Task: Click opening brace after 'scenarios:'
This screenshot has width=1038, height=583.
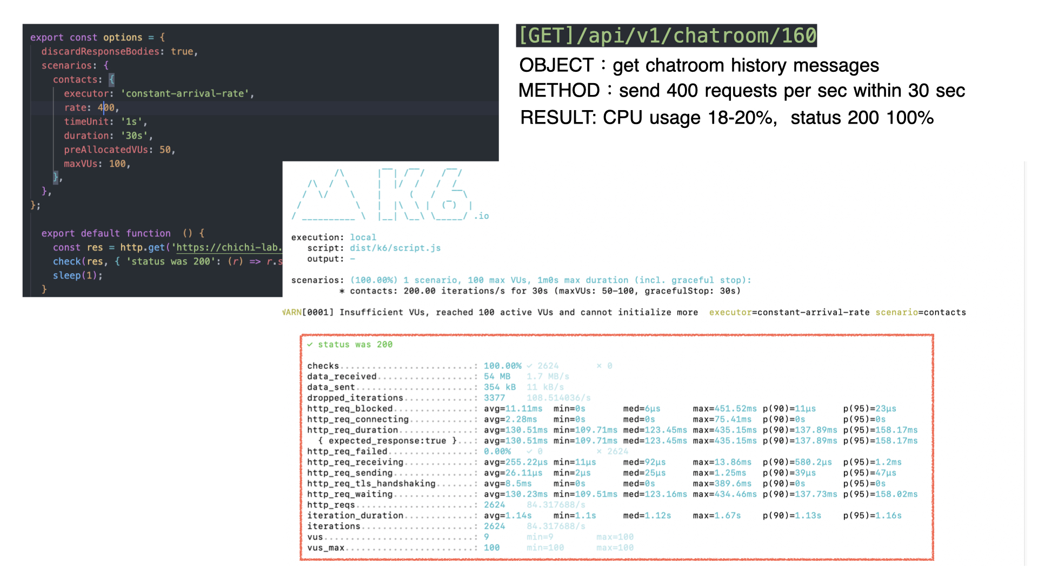Action: click(106, 65)
